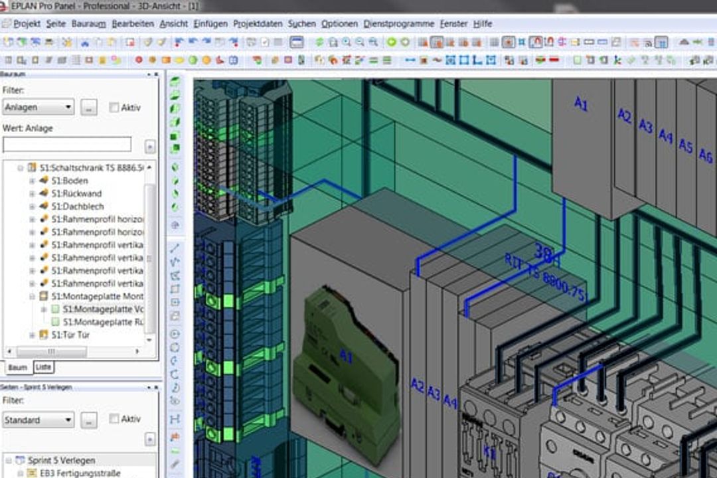Click the blue L-shaped icon in second toolbar
The width and height of the screenshot is (717, 478).
point(477,60)
